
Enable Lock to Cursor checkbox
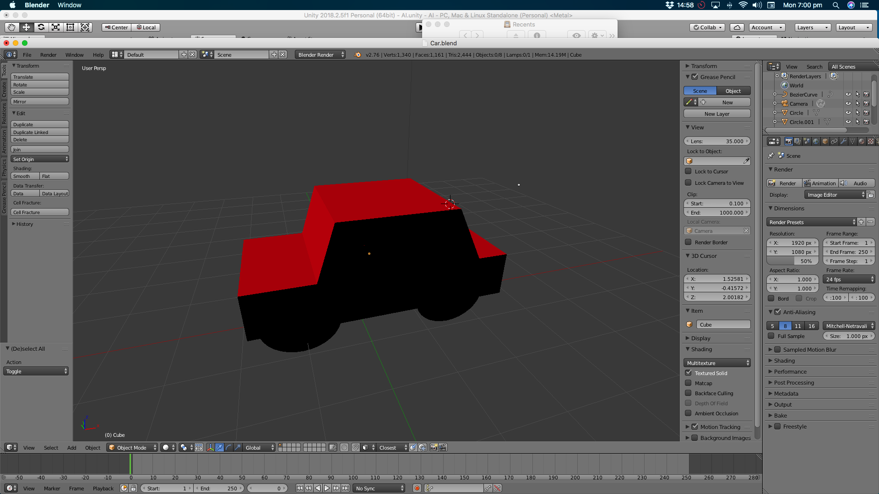pos(688,172)
